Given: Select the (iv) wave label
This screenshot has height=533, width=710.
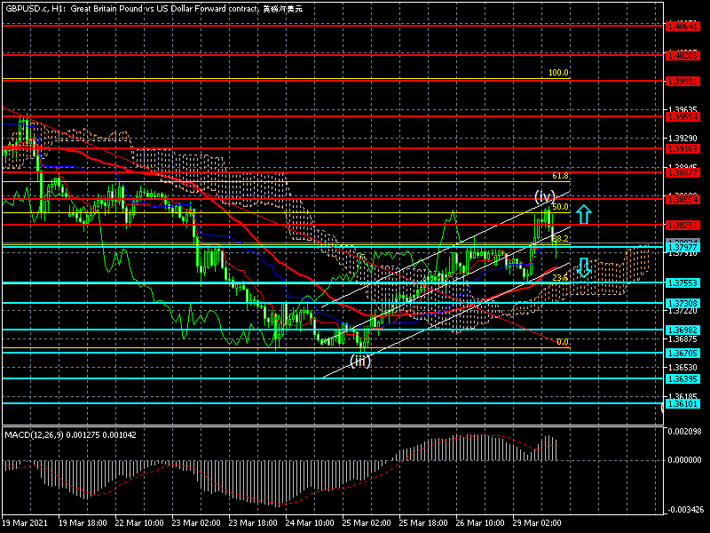Looking at the screenshot, I should click(544, 195).
